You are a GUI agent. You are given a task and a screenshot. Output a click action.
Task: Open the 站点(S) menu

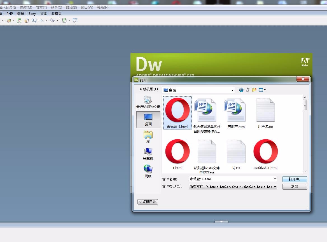point(71,8)
